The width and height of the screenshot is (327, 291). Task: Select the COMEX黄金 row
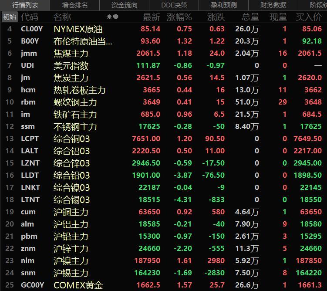78,285
